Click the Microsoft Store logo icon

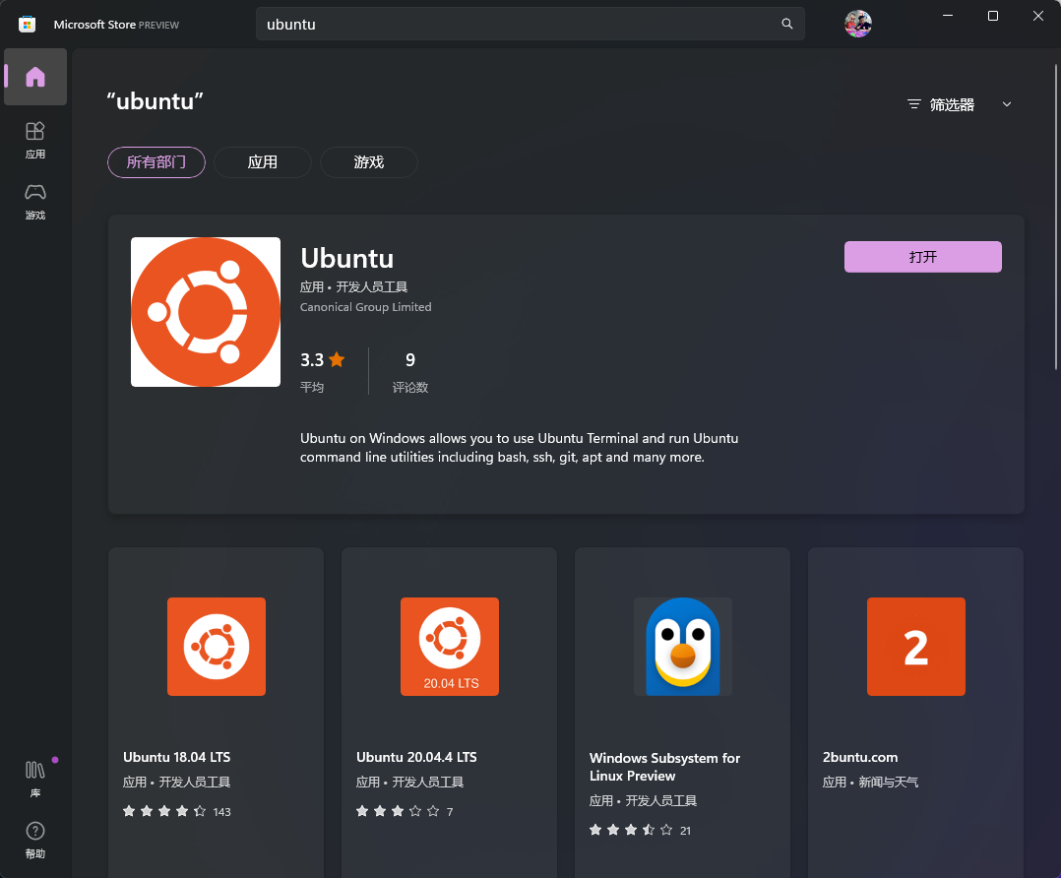(28, 25)
